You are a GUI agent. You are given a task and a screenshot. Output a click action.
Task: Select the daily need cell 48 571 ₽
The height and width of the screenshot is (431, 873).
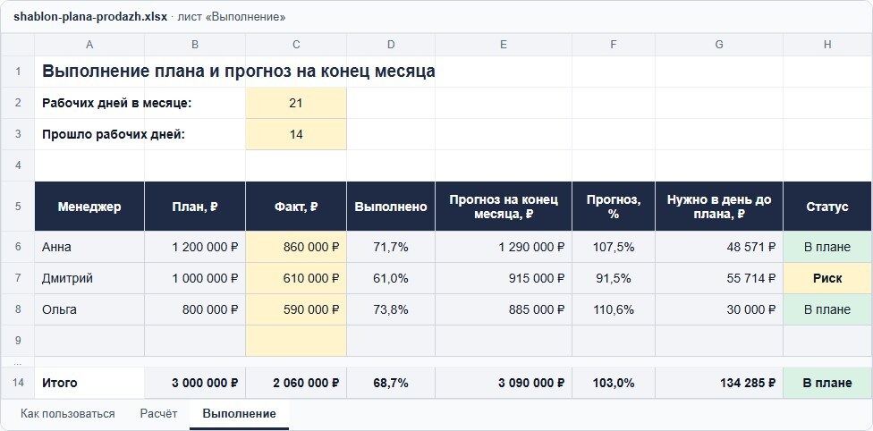point(719,247)
